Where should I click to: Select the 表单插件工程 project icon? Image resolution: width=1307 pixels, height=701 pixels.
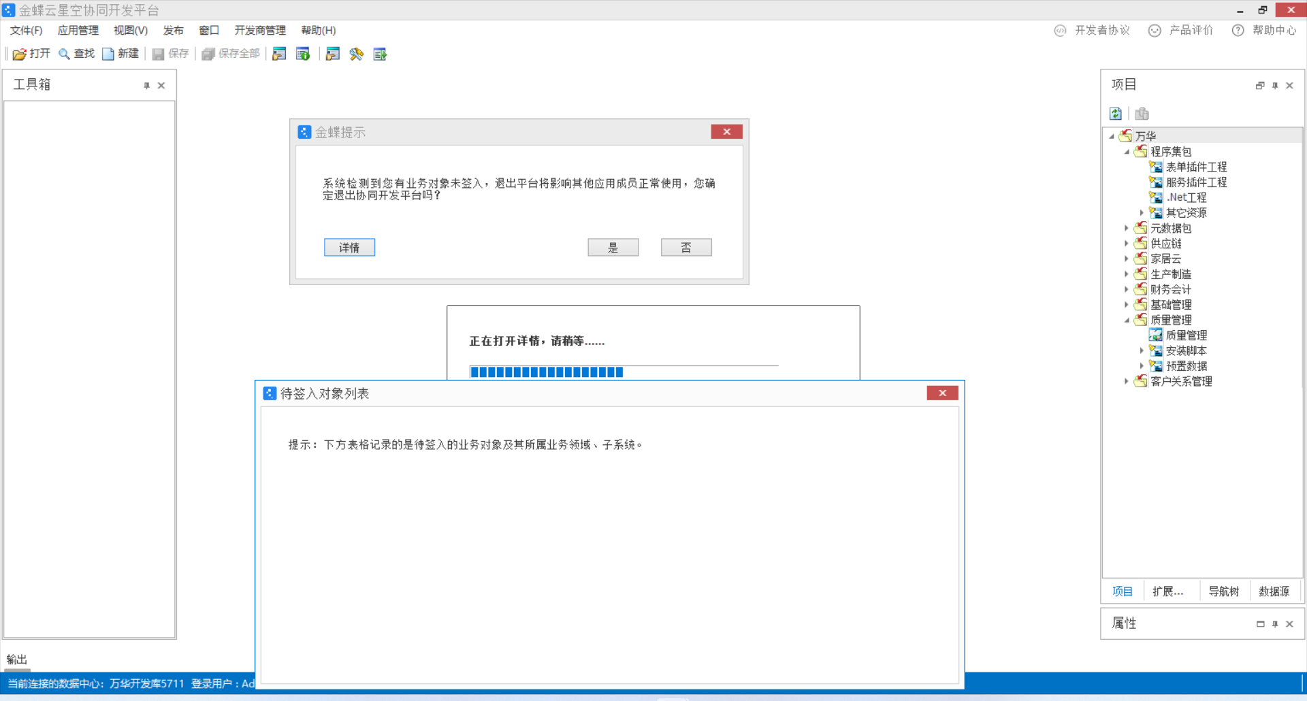coord(1156,167)
